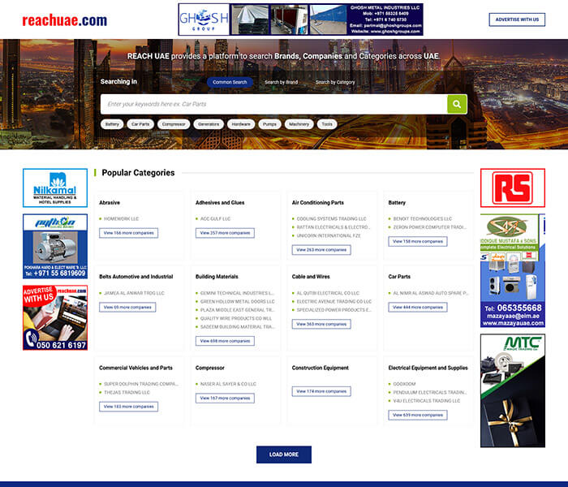Open ACC GULF LLC company link
This screenshot has width=568, height=487.
click(216, 219)
